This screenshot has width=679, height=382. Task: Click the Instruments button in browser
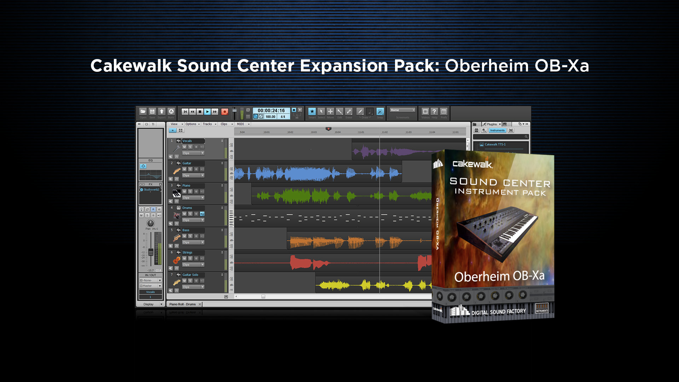pyautogui.click(x=497, y=131)
